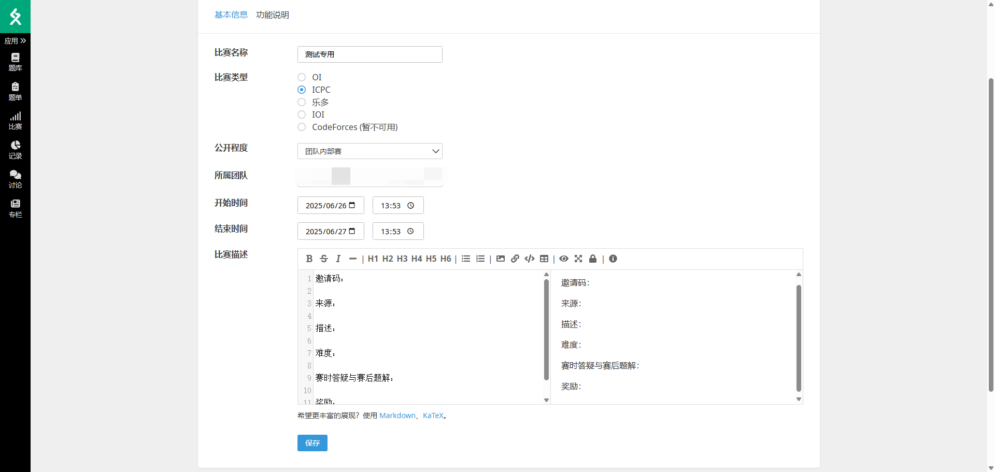Open the 公开程度 dropdown
995x472 pixels.
coord(369,151)
